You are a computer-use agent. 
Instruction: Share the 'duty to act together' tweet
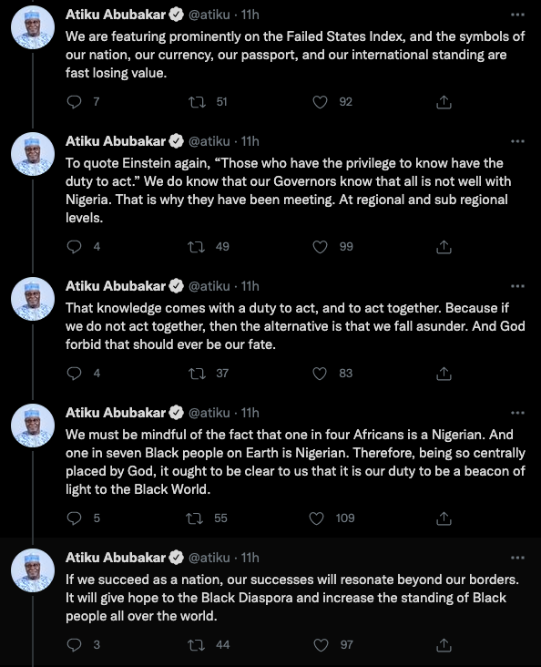point(444,374)
